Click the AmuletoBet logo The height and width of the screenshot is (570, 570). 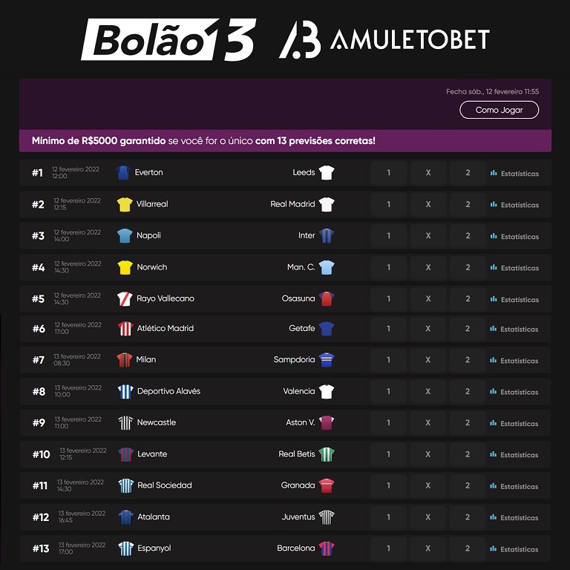[384, 39]
